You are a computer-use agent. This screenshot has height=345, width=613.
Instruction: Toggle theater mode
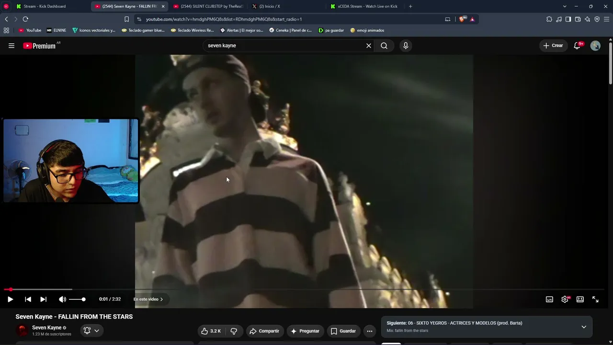coord(580,299)
